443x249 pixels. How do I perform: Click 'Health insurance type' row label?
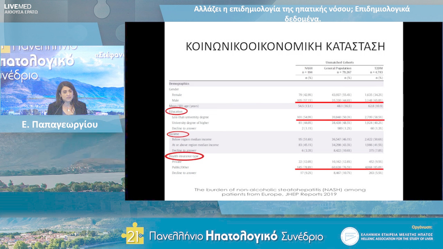click(x=184, y=156)
